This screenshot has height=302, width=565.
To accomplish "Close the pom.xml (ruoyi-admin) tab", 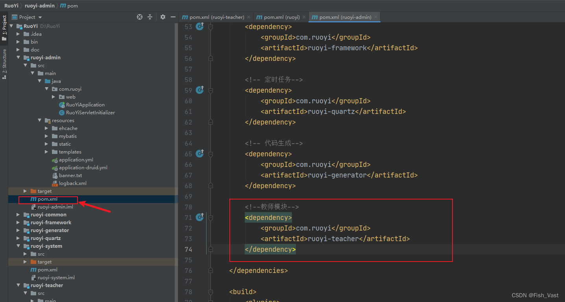I will click(x=376, y=17).
